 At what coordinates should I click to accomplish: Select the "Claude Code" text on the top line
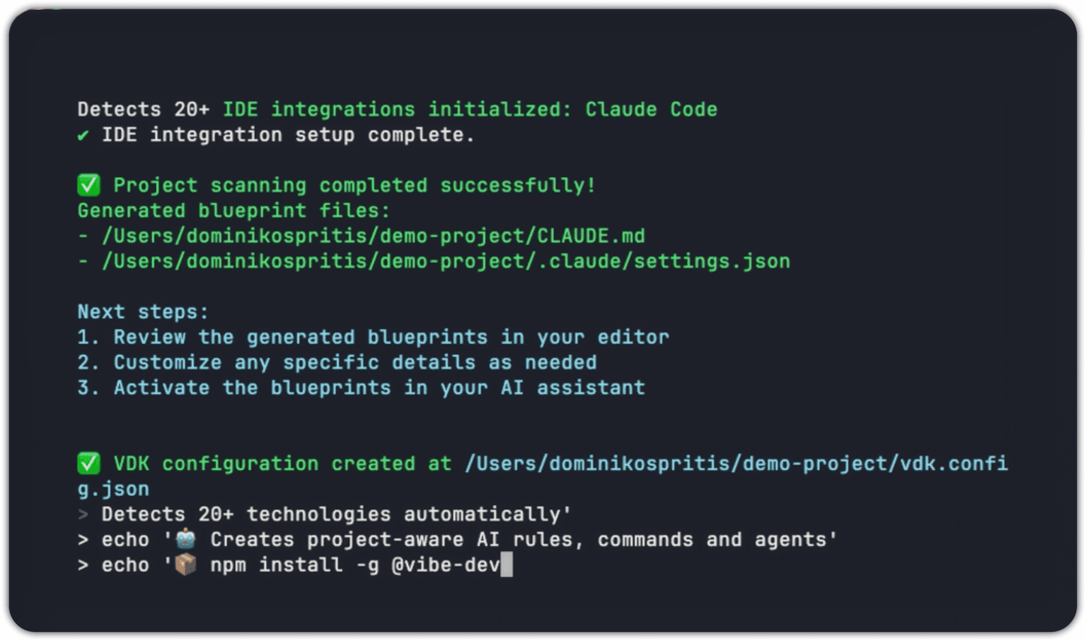coord(651,110)
